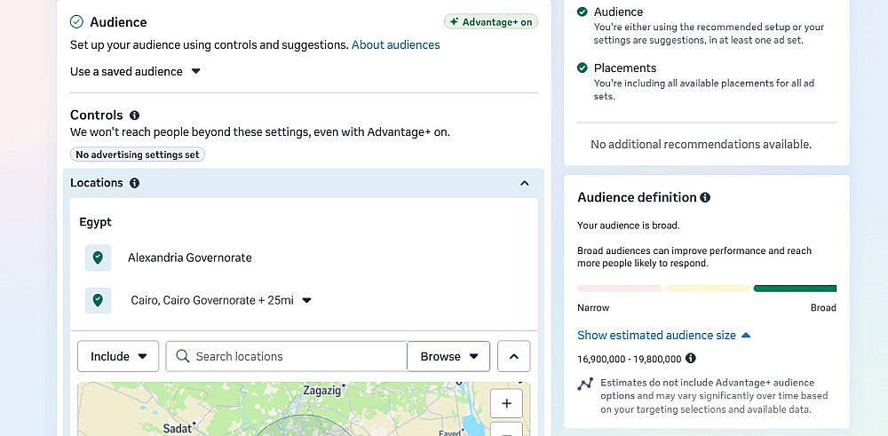
Task: Click the Cairo location pin icon
Action: point(98,300)
